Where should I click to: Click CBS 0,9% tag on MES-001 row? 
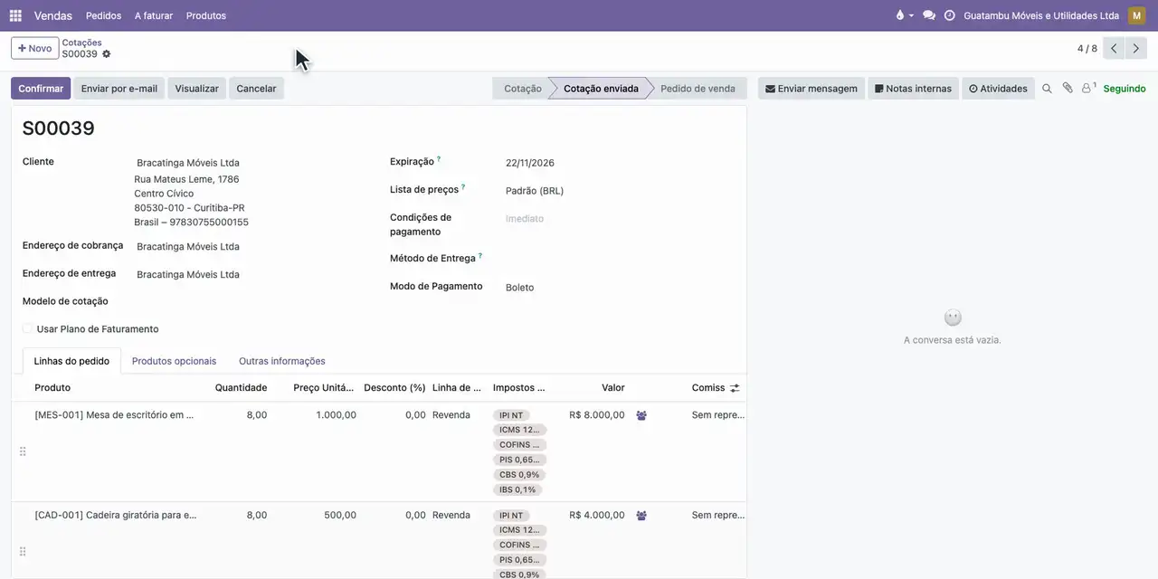pos(519,475)
